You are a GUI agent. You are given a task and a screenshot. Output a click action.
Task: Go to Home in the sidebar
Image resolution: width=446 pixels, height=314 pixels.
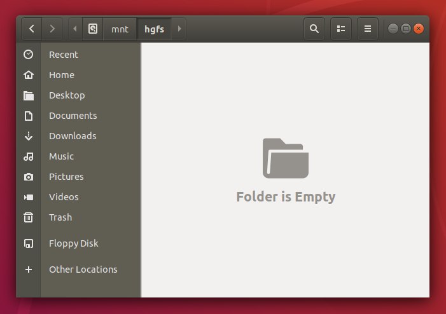tap(62, 75)
